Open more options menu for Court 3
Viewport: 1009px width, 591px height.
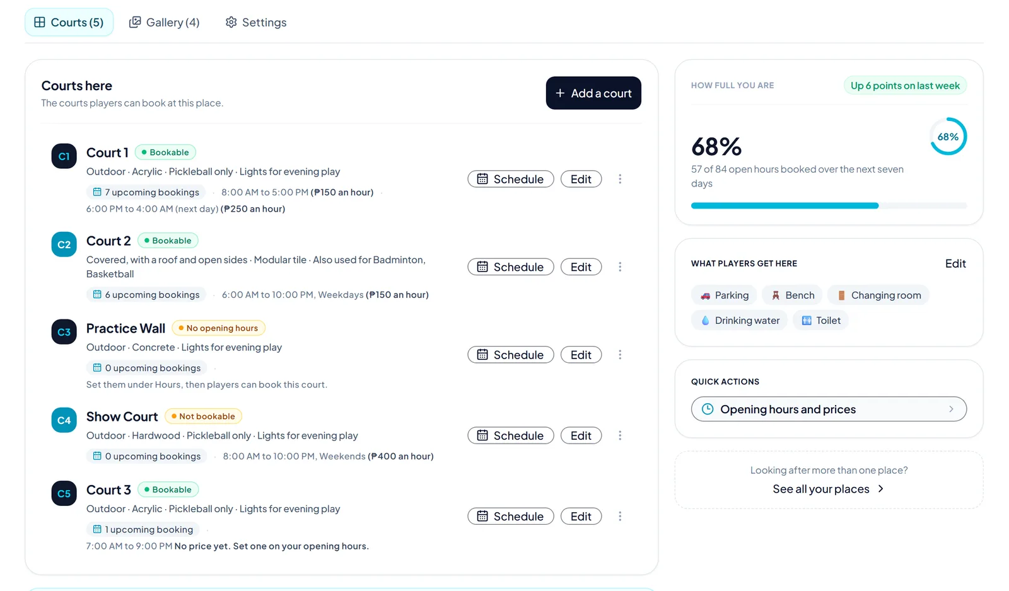point(620,517)
